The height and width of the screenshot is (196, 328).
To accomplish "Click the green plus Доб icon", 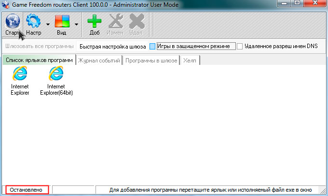I will 95,21.
